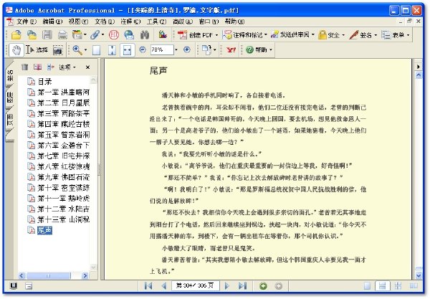Select the Snapshot camera tool
This screenshot has height=299, width=430.
57,50
